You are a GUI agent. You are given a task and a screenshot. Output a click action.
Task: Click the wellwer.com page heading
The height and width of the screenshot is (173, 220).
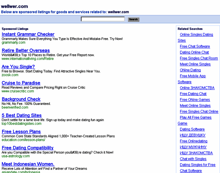pyautogui.click(x=14, y=6)
